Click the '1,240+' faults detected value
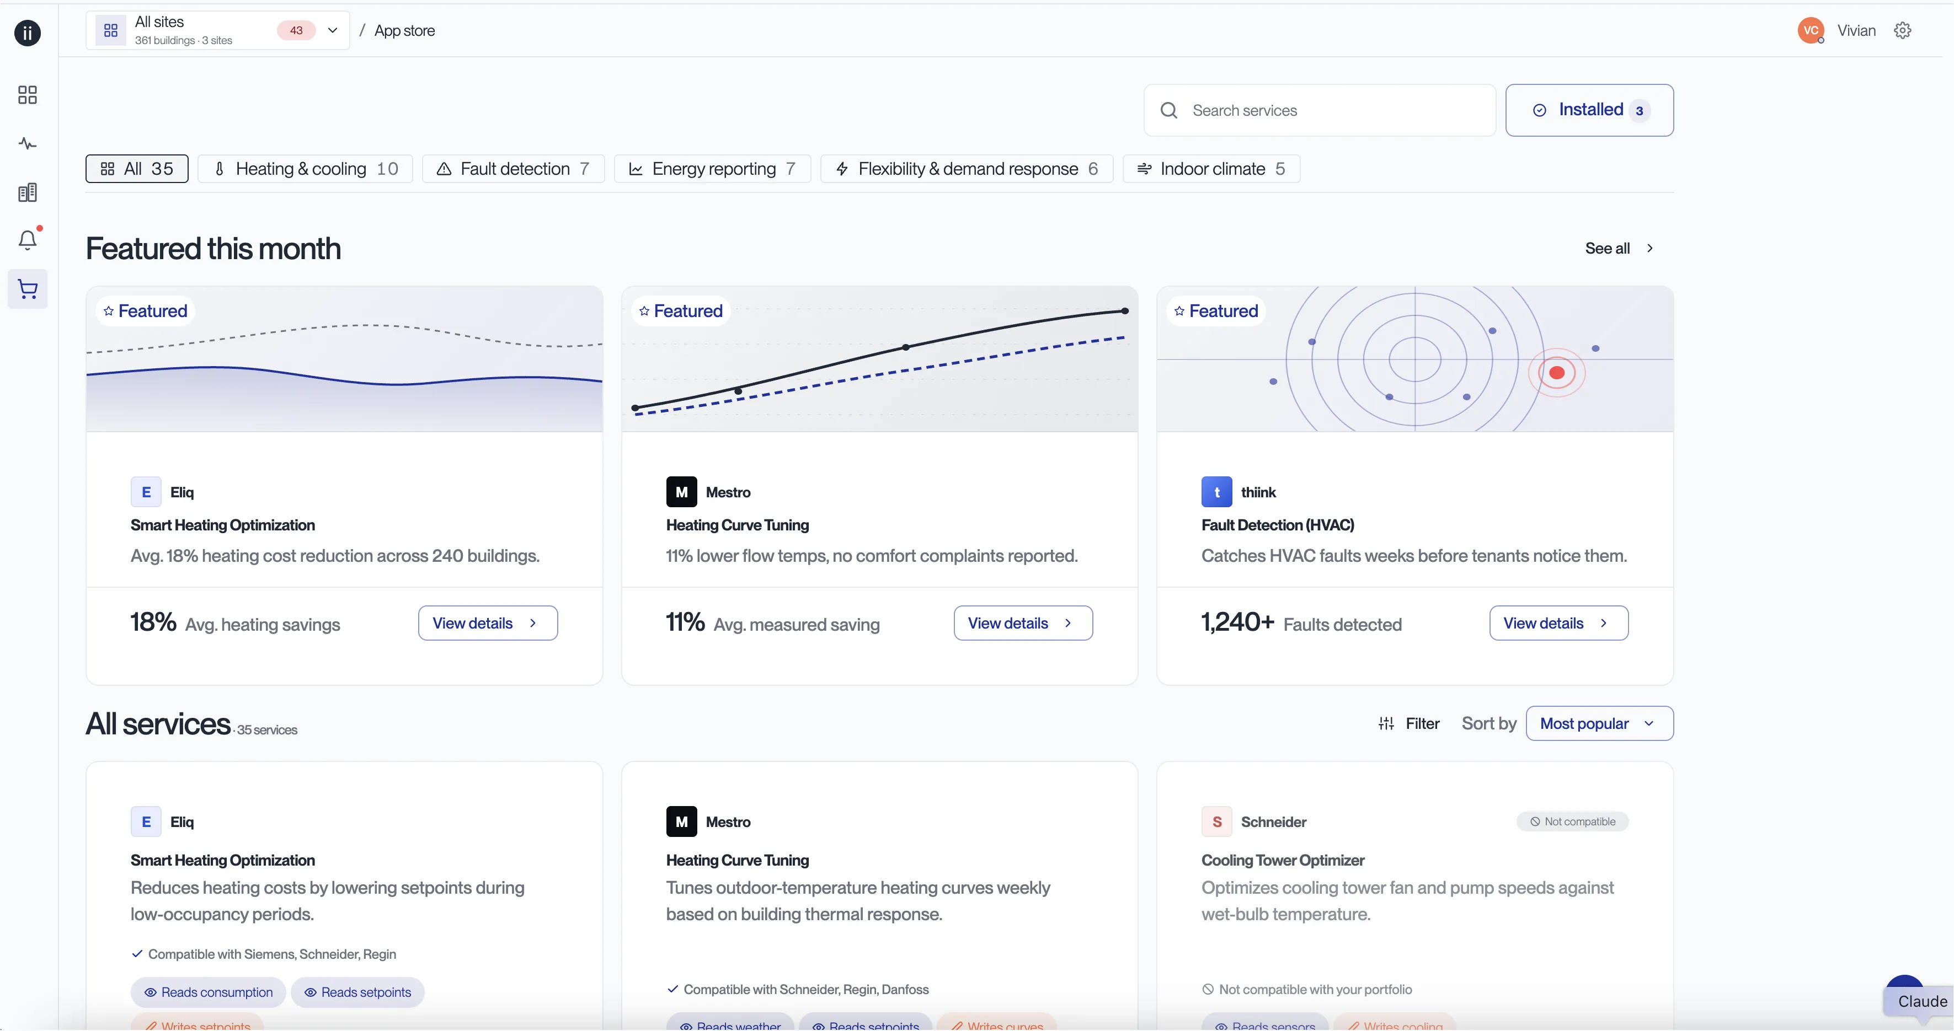 pos(1237,622)
